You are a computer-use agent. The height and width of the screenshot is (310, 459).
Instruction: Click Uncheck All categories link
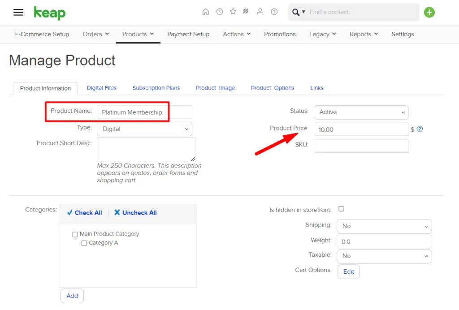tap(135, 213)
